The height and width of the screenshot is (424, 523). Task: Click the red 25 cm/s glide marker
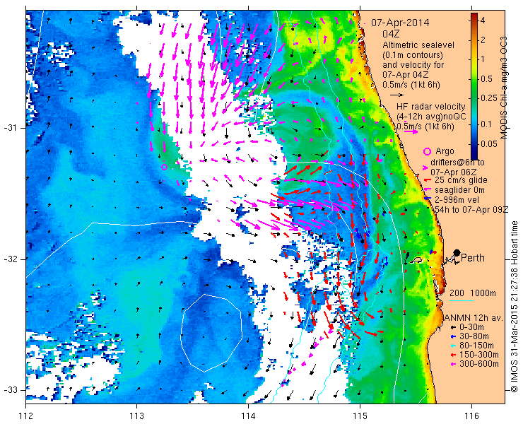426,180
